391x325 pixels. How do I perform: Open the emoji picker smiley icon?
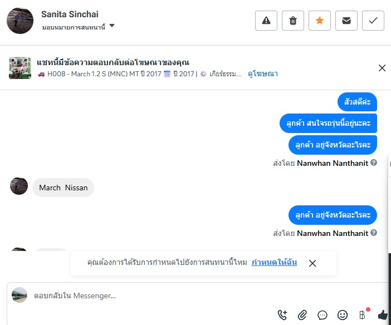click(x=343, y=315)
